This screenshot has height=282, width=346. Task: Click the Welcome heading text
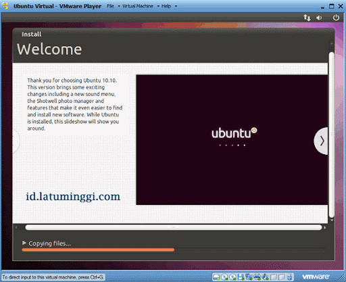coord(49,49)
